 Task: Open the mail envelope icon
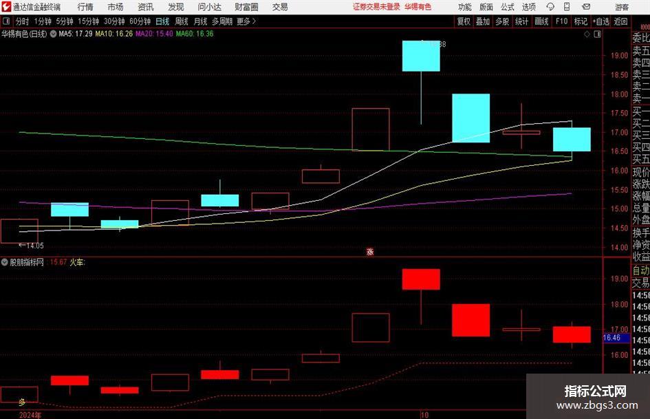pos(586,7)
